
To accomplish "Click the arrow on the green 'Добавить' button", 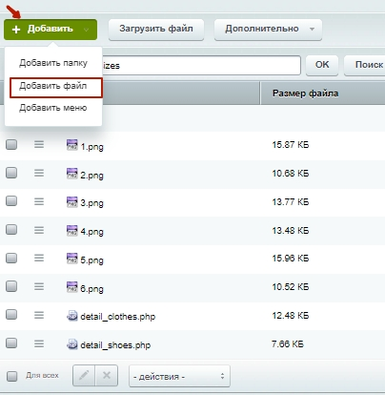I will 86,30.
